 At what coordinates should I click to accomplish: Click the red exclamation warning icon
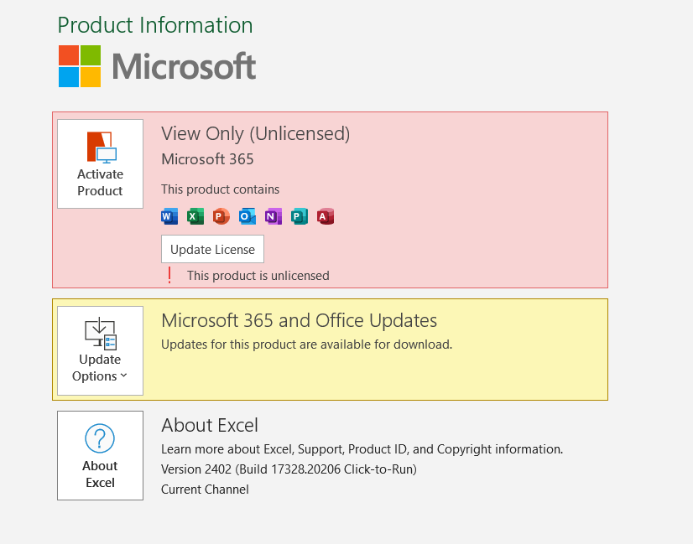[169, 276]
